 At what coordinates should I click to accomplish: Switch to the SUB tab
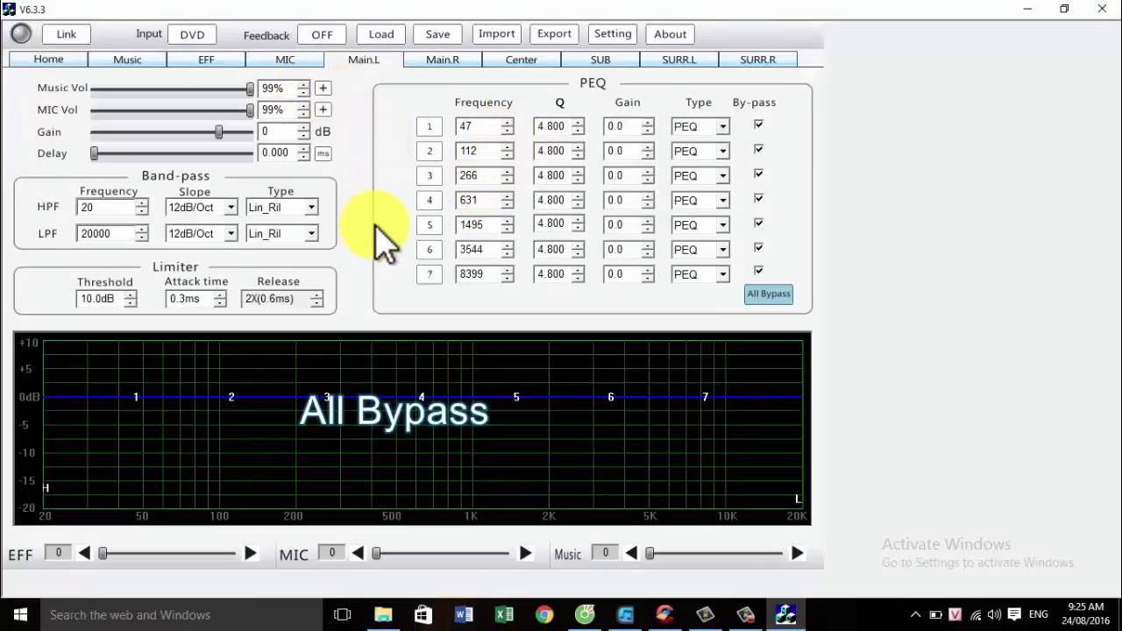click(600, 60)
